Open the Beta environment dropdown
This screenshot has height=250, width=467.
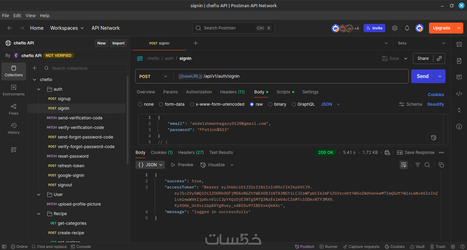[x=422, y=43]
